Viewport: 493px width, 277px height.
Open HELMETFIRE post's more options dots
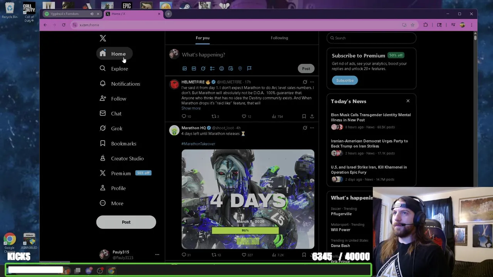312,82
